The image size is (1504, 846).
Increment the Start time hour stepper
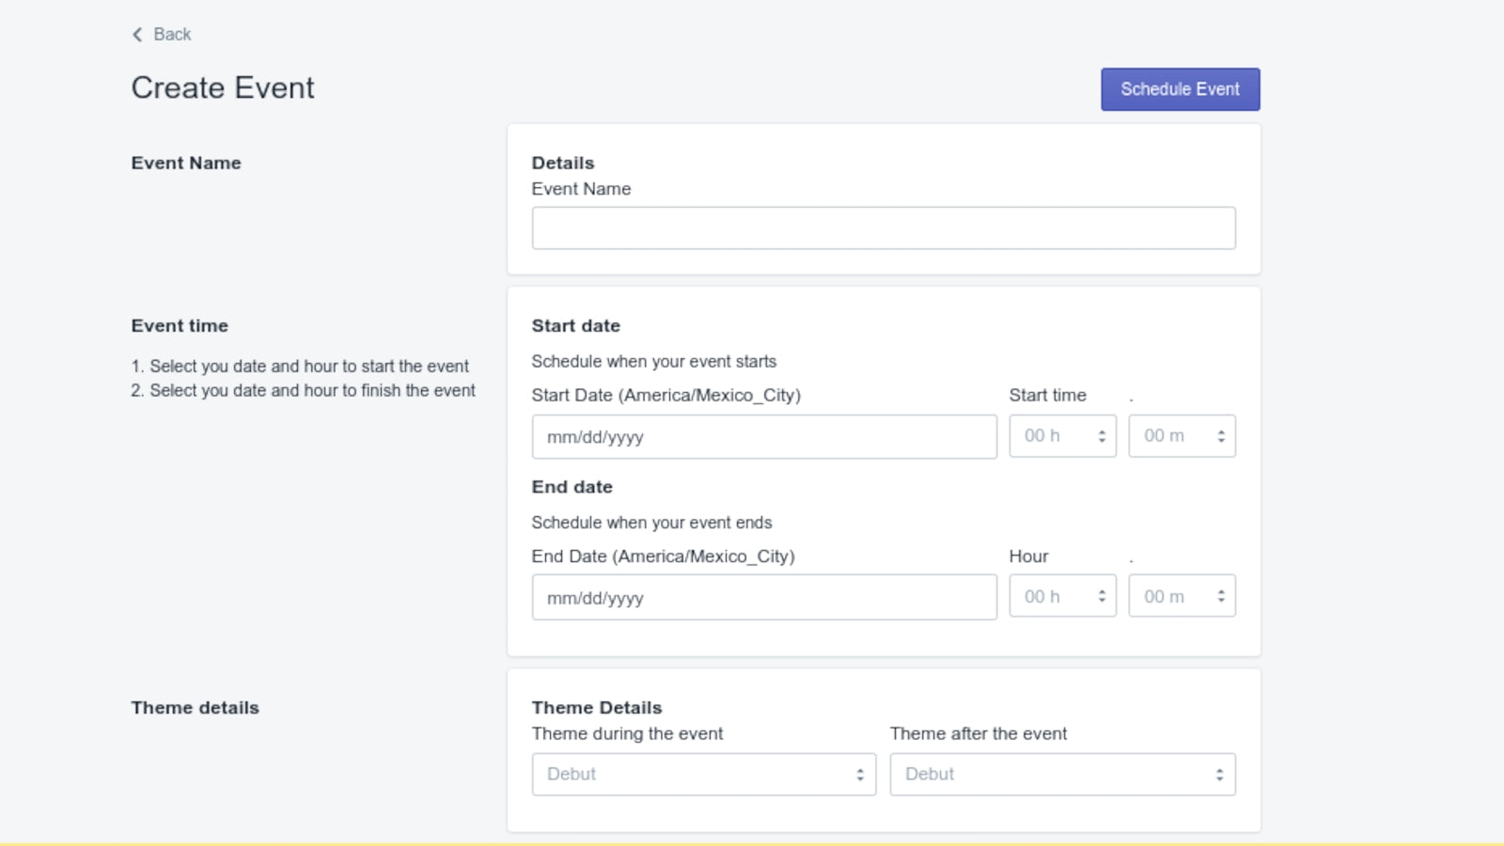1102,431
